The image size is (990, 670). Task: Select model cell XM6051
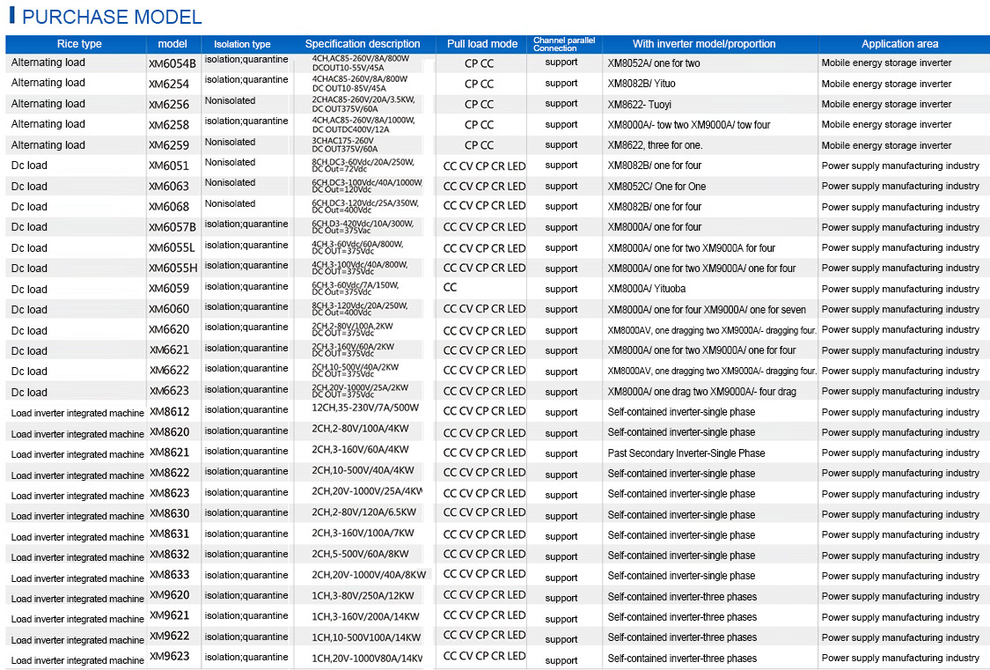pos(169,166)
